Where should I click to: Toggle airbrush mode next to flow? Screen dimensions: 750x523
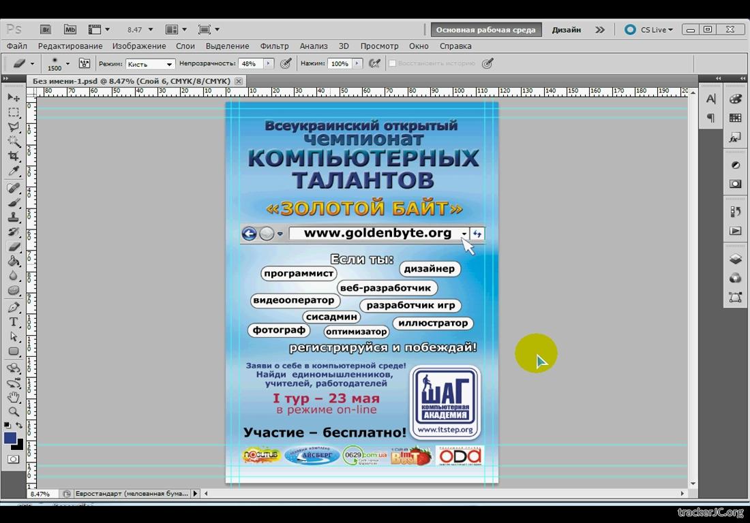pyautogui.click(x=374, y=63)
